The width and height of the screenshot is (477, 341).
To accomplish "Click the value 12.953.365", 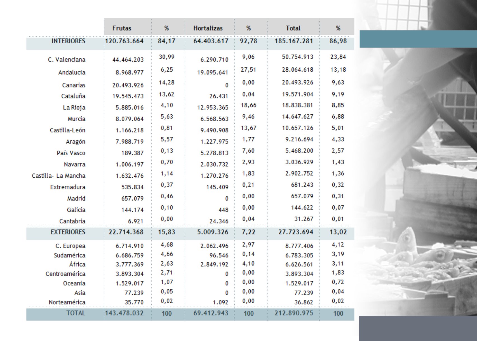I will pos(213,108).
